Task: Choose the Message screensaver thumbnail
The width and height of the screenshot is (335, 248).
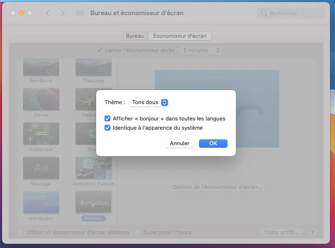Action: (41, 168)
